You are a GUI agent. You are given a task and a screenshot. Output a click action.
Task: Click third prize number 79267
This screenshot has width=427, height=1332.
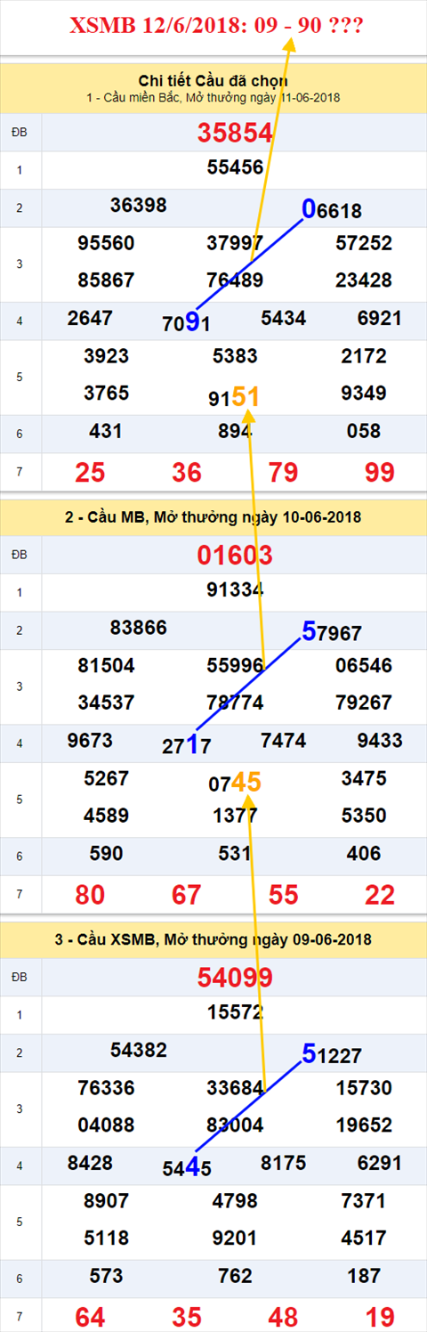pyautogui.click(x=364, y=703)
